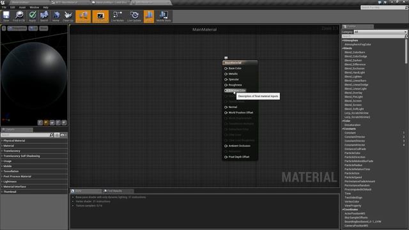Screen dimensions: 409x230
Task: Click Find in CB toolbar icon
Action: pyautogui.click(x=19, y=17)
